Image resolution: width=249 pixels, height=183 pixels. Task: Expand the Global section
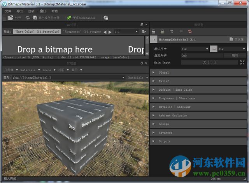[x=198, y=72]
